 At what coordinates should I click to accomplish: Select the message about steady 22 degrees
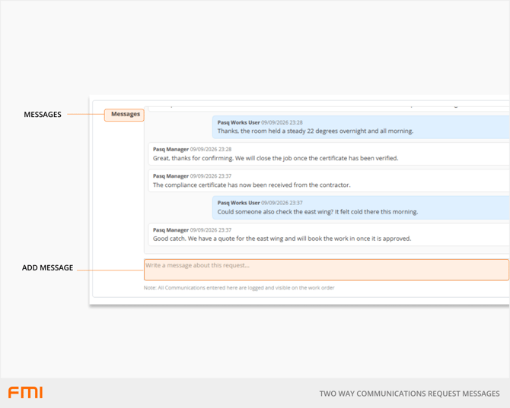pos(361,127)
